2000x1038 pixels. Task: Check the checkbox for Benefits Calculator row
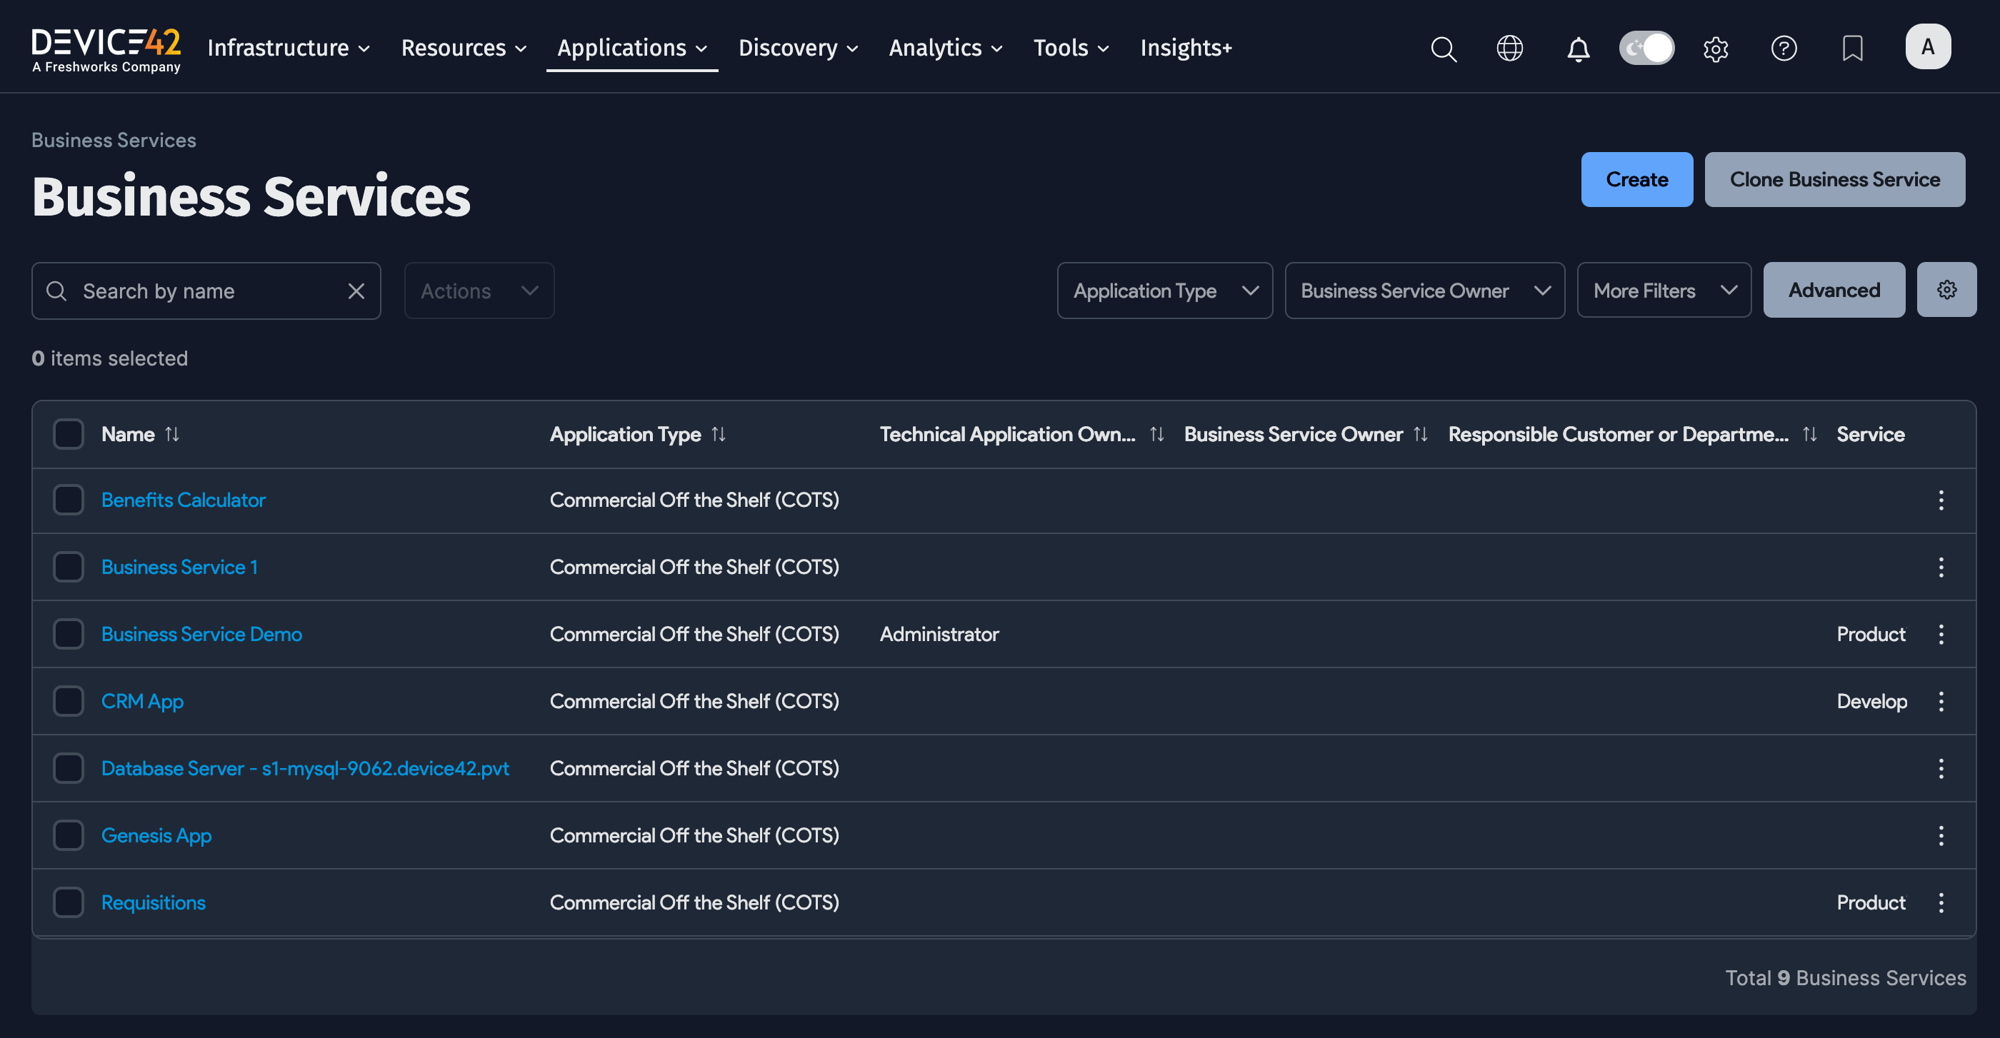pos(69,500)
